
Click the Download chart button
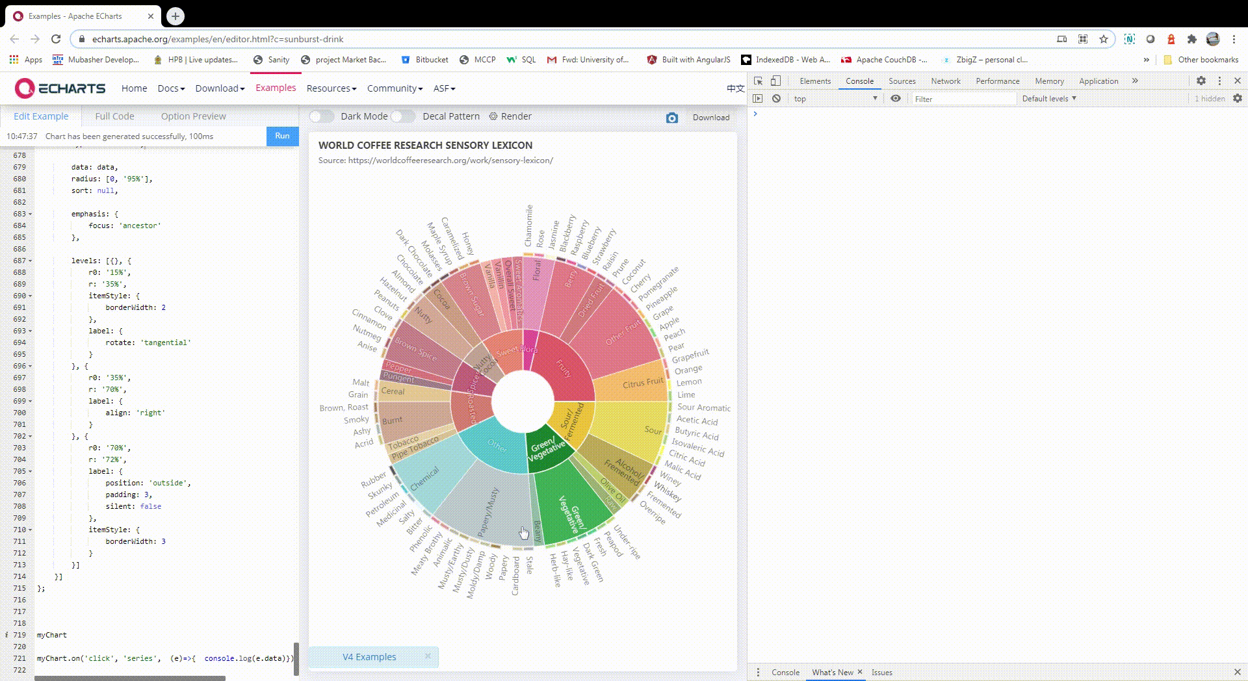point(710,118)
